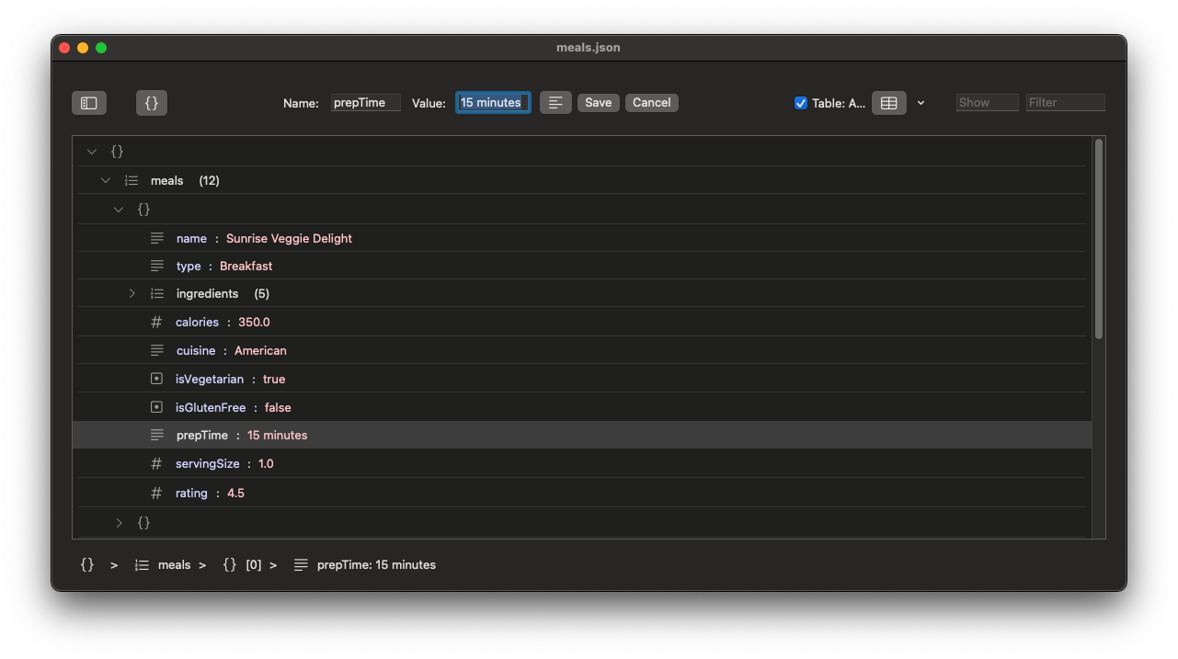Click the curly braces raw JSON icon
Screen dimensions: 1178x659
pos(151,102)
